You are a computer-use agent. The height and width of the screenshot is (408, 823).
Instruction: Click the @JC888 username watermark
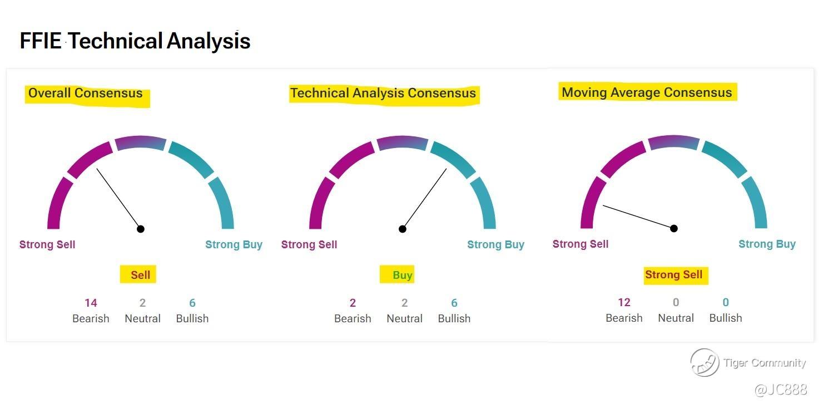pos(780,389)
